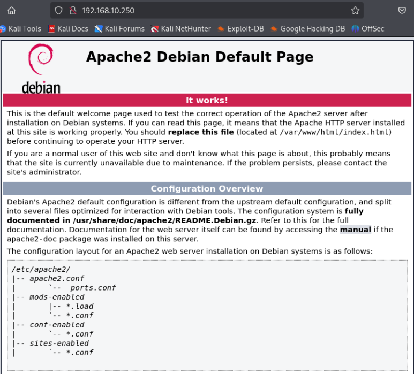The width and height of the screenshot is (414, 374).
Task: Click the Google Hacking DB favicon
Action: coord(274,29)
